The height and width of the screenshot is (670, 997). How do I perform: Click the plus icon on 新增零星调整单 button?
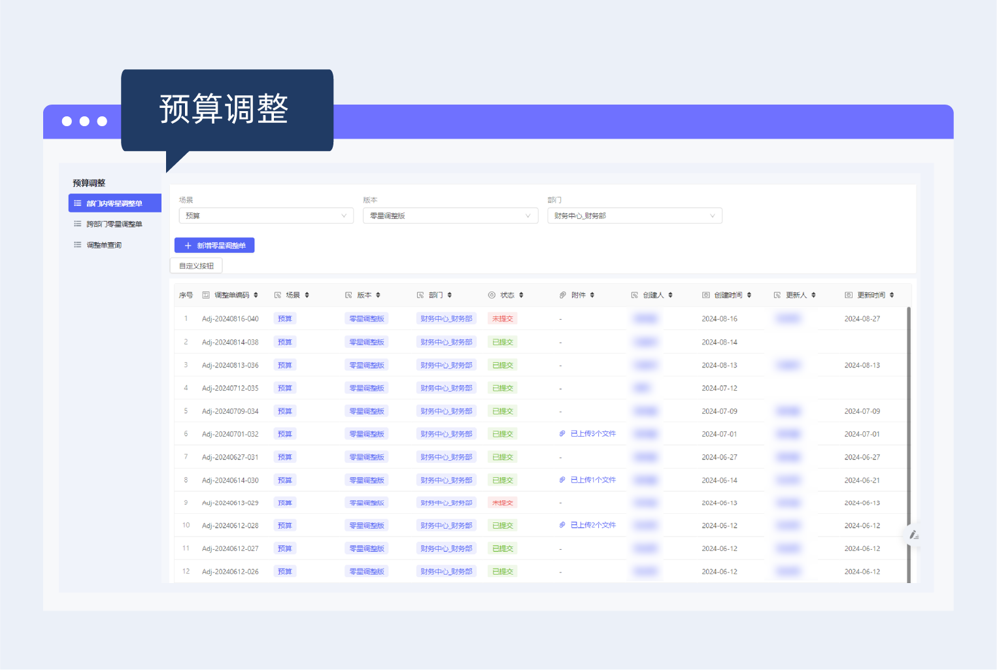[x=188, y=246]
